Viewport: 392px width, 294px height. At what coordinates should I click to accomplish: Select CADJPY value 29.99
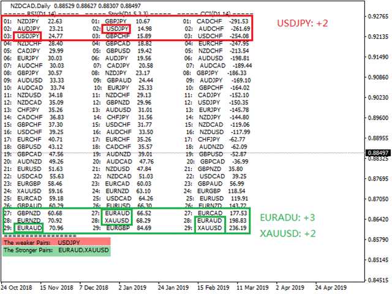click(x=56, y=51)
